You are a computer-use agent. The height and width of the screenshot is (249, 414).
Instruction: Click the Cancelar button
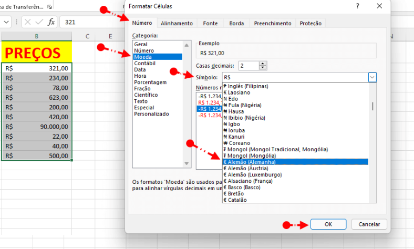click(x=369, y=224)
